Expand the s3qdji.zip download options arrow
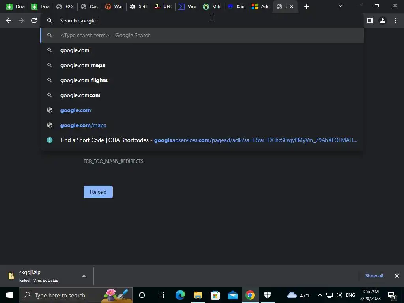Image resolution: width=404 pixels, height=303 pixels. (x=84, y=276)
